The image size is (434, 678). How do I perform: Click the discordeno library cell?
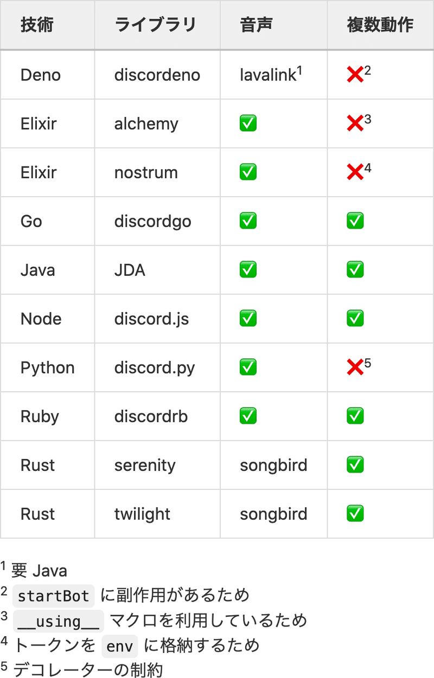[157, 75]
